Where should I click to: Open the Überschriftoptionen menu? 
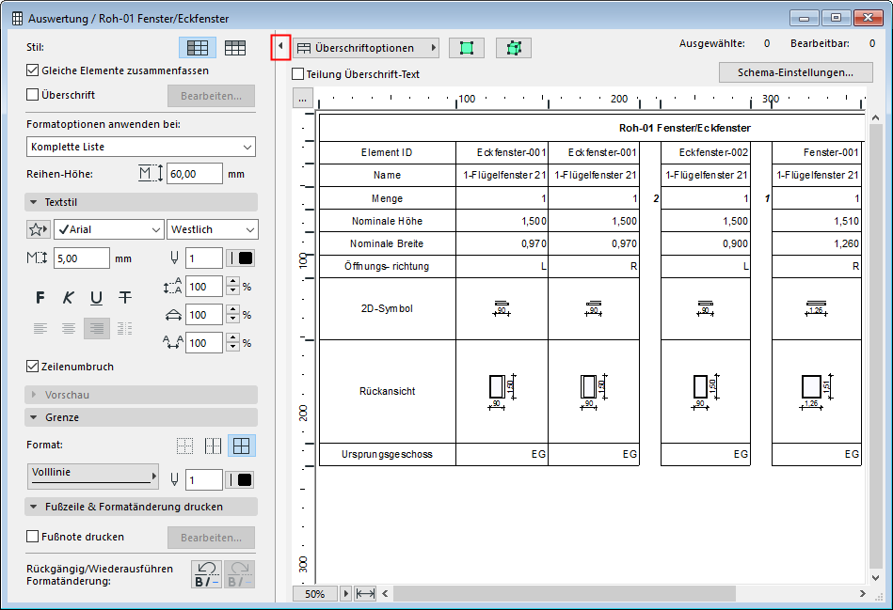click(366, 48)
